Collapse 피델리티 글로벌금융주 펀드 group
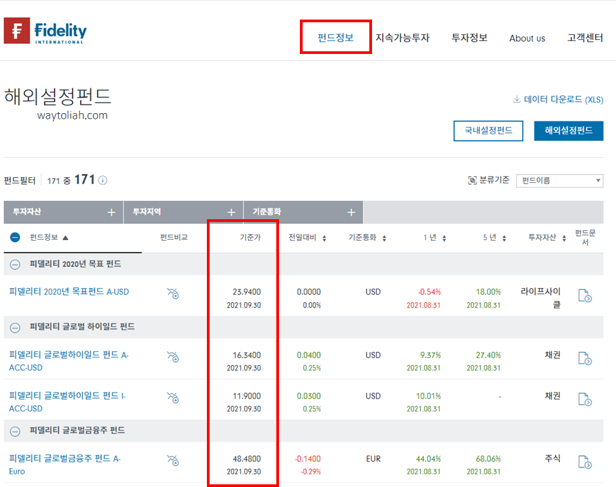 [15, 431]
